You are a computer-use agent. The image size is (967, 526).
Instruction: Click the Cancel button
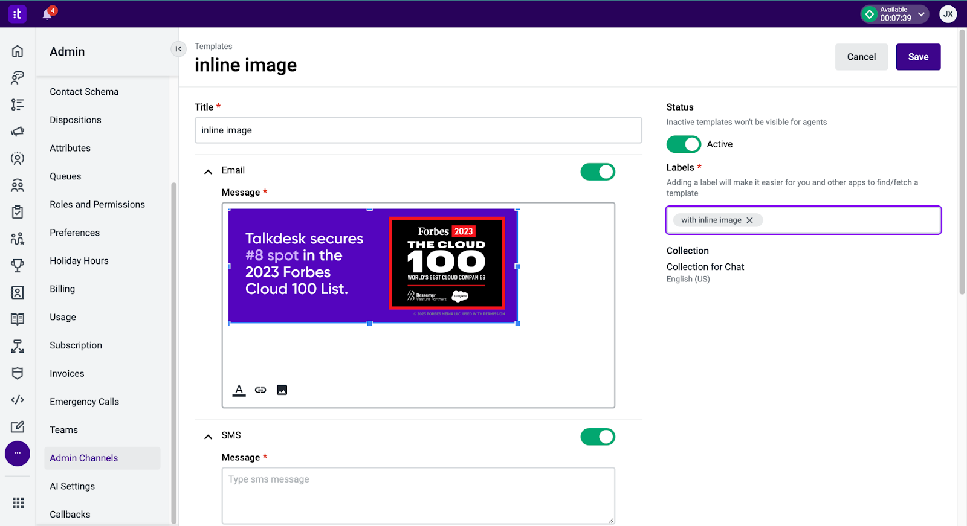861,57
